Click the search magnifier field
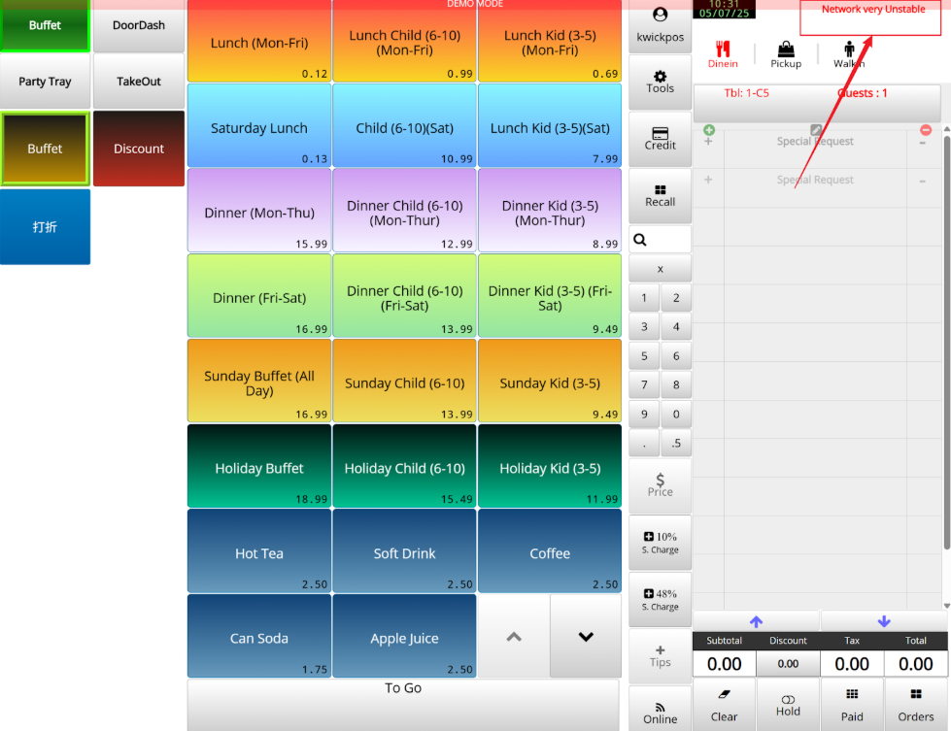 coord(660,240)
